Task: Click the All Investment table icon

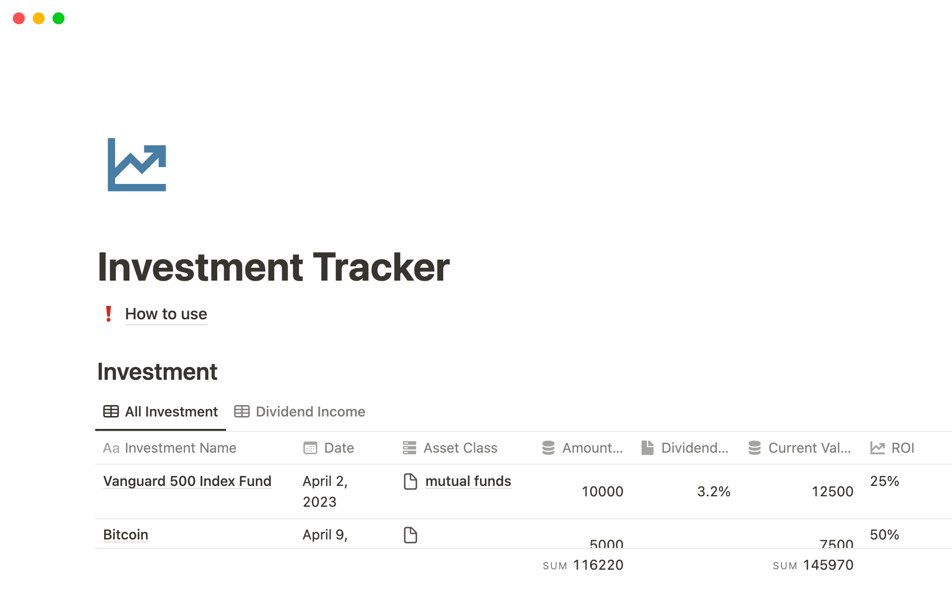Action: point(111,412)
